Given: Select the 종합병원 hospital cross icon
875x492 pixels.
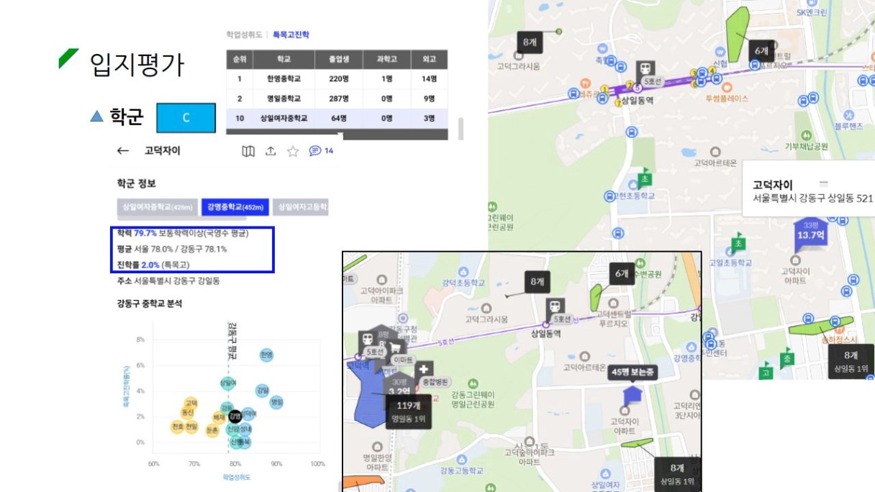Looking at the screenshot, I should coord(424,369).
